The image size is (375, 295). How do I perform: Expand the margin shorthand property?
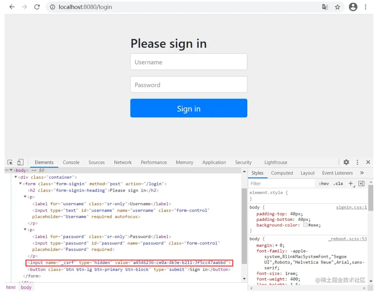coord(277,245)
